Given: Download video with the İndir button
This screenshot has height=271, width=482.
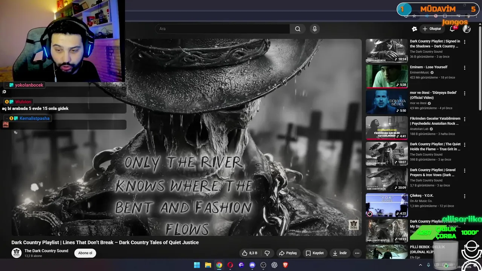Looking at the screenshot, I should (x=340, y=253).
